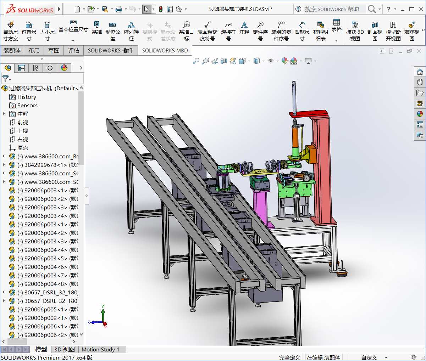Image resolution: width=426 pixels, height=361 pixels.
Task: Open the Options gear icon
Action: (x=179, y=9)
